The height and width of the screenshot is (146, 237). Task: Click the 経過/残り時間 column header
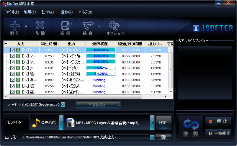pyautogui.click(x=130, y=44)
